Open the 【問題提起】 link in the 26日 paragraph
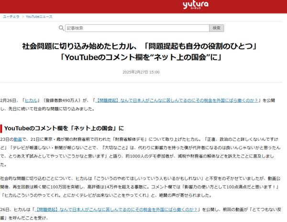The image size is (287, 222). click(116, 210)
